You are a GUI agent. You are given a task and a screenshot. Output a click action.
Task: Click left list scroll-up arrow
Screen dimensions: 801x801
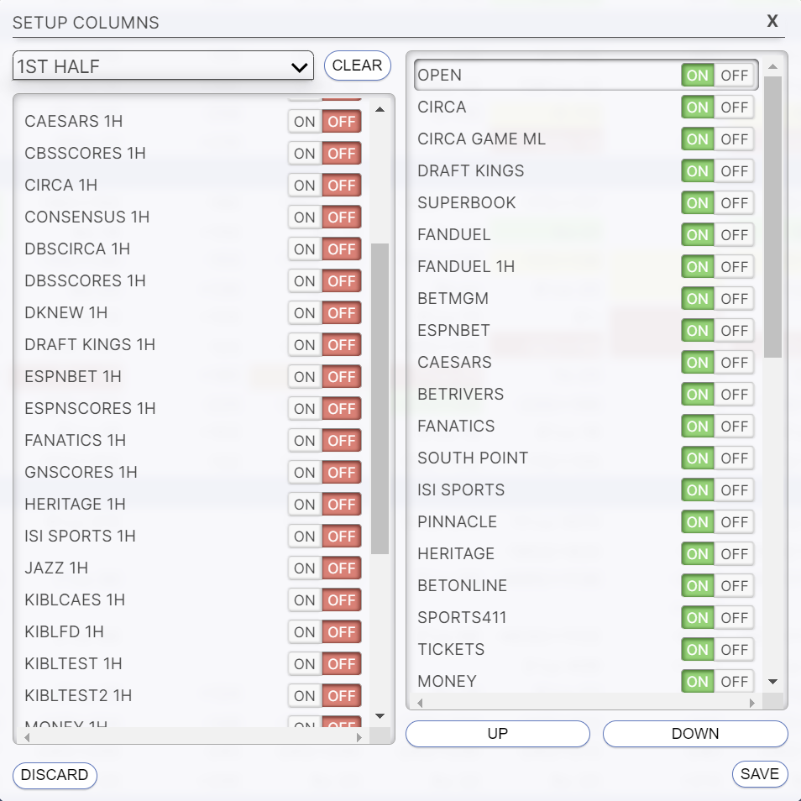pos(380,109)
